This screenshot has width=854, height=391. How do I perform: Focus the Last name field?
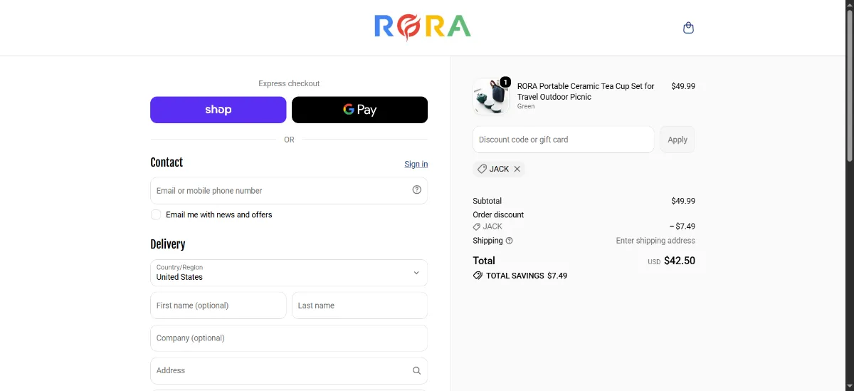(359, 306)
